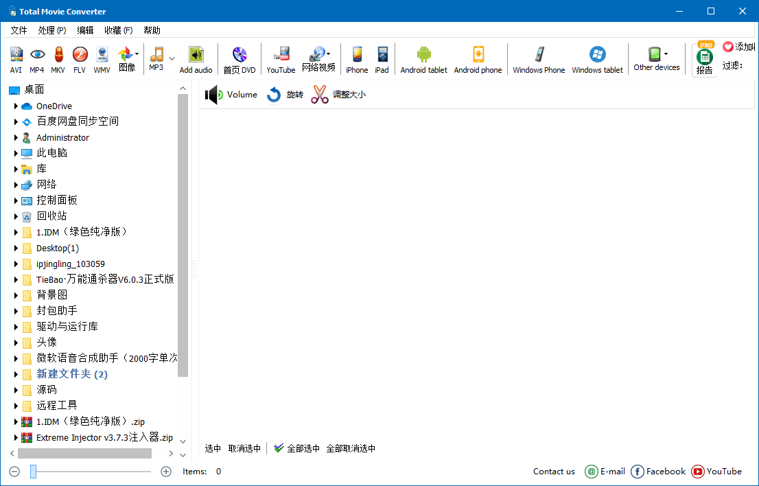
Task: Open the 处理 menu
Action: (x=51, y=30)
